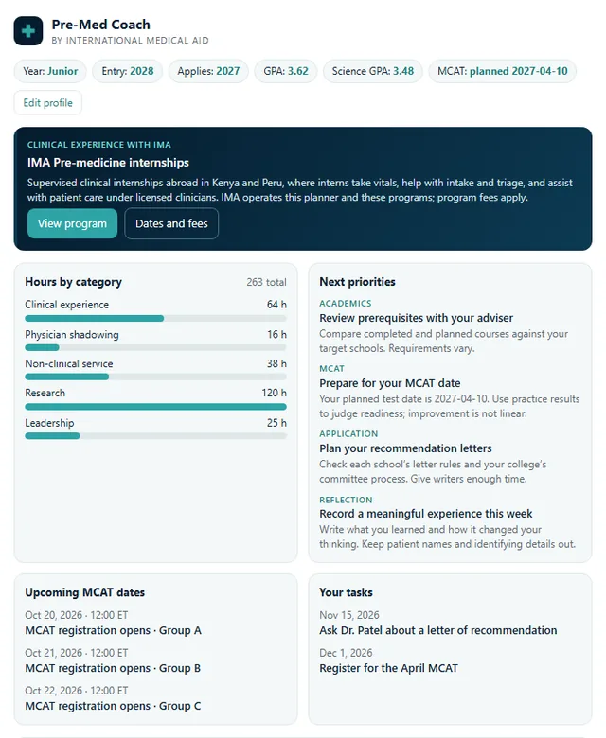The width and height of the screenshot is (606, 738).
Task: Select MCAT registration opens Group A event
Action: [x=113, y=630]
